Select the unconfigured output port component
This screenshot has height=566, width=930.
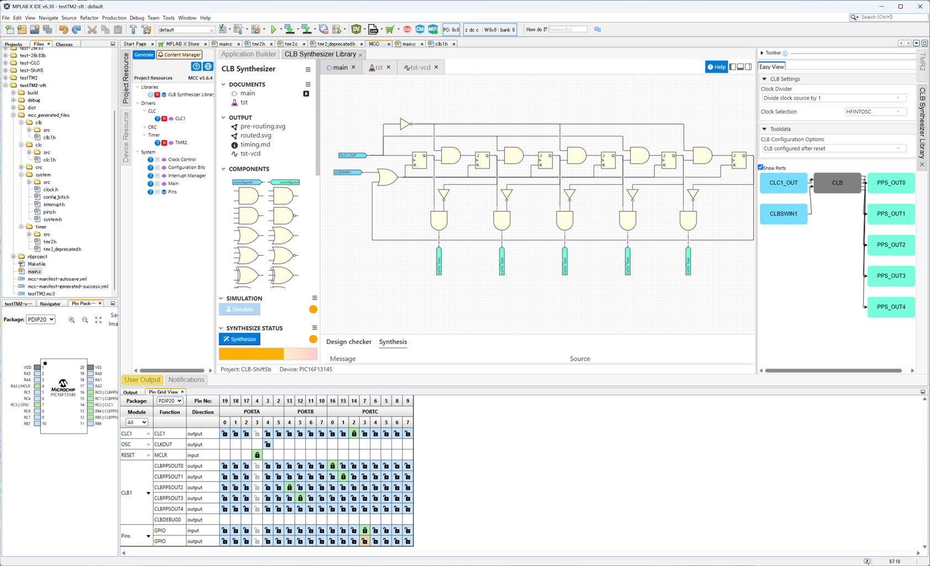click(285, 182)
